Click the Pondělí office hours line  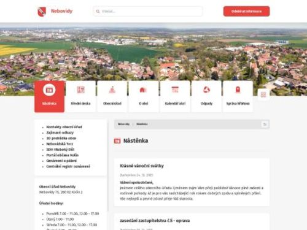(72, 213)
